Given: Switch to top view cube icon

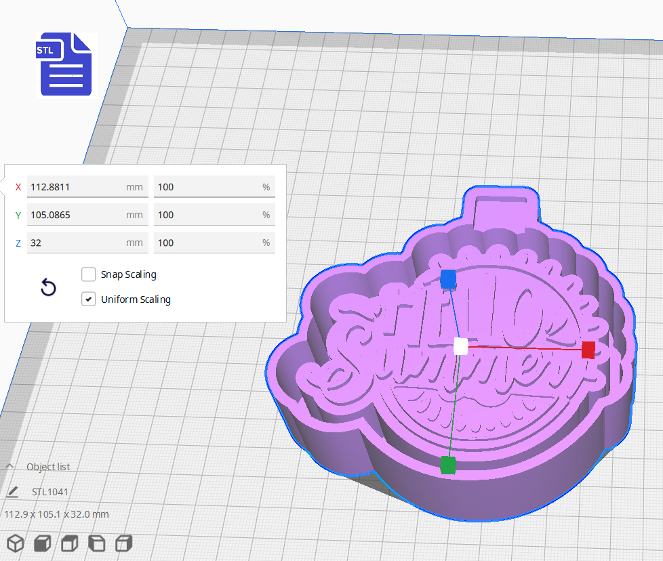Looking at the screenshot, I should 68,543.
